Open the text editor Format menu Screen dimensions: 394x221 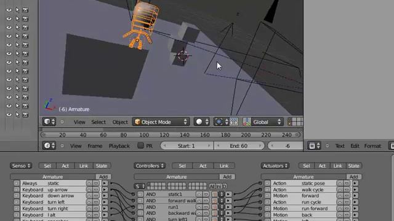click(372, 146)
